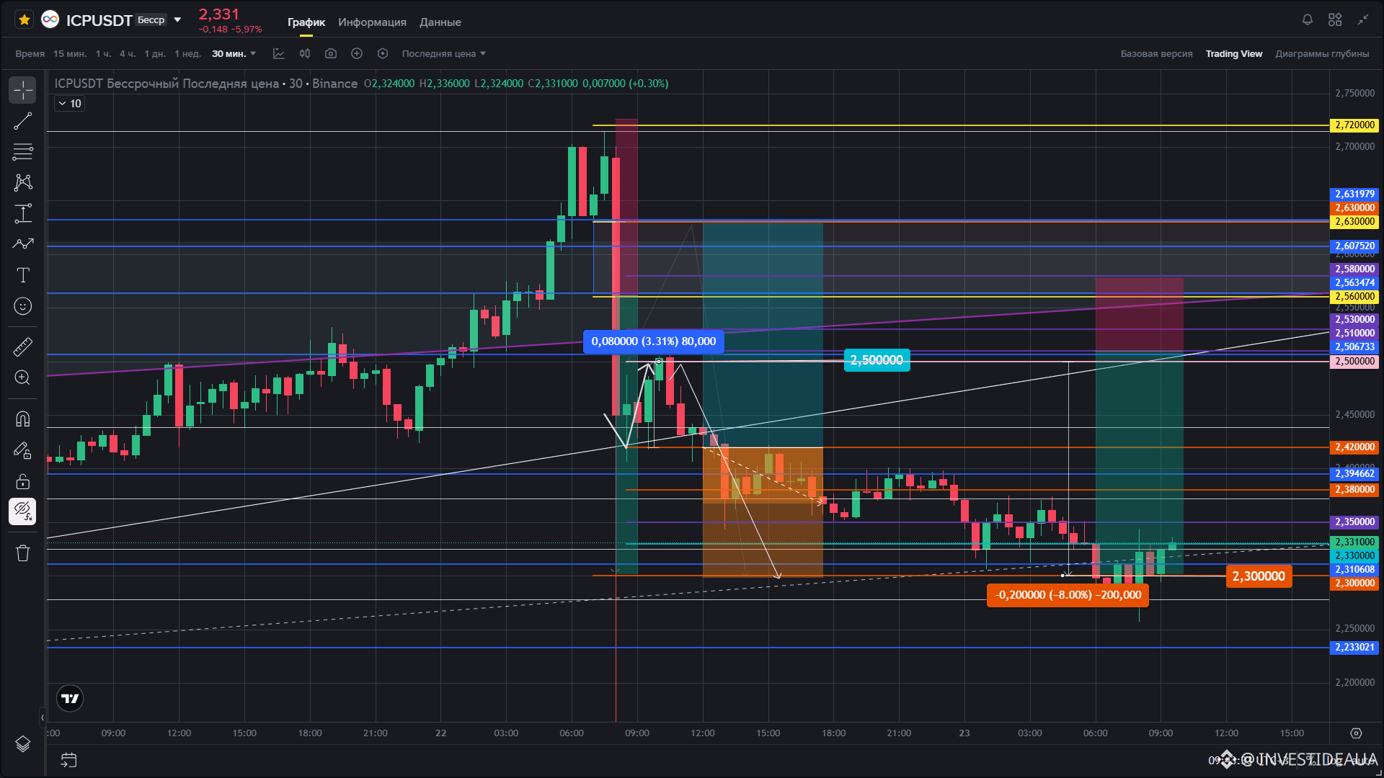Switch to the График tab

click(x=306, y=22)
